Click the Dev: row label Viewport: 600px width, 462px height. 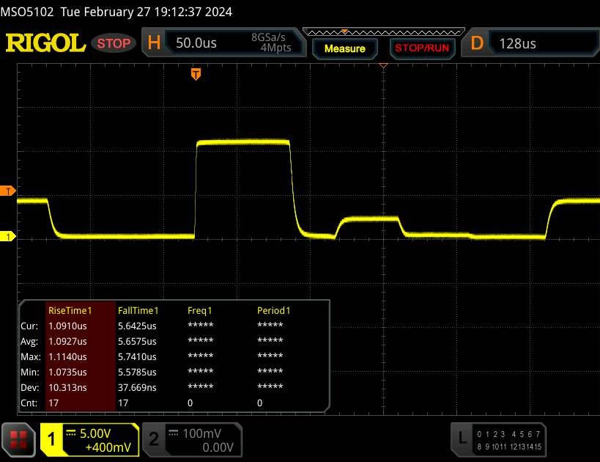pyautogui.click(x=30, y=387)
